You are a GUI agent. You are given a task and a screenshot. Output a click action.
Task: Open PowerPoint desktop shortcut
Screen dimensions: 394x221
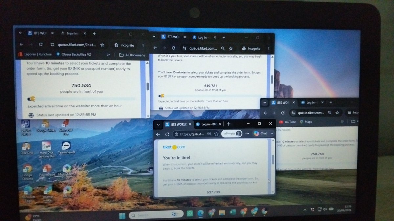[x=48, y=170]
